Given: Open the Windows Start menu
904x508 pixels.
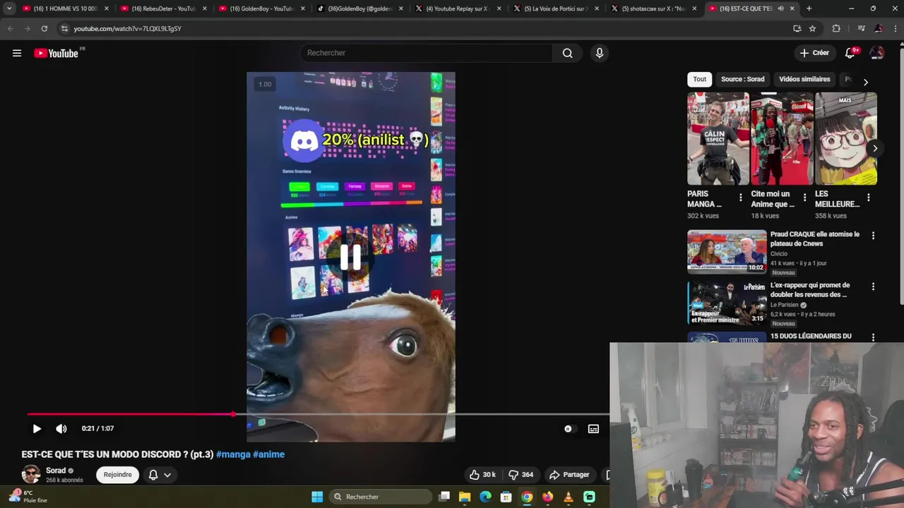Looking at the screenshot, I should (317, 497).
